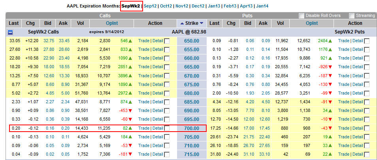Open Detail for 715.00 put

[358, 154]
